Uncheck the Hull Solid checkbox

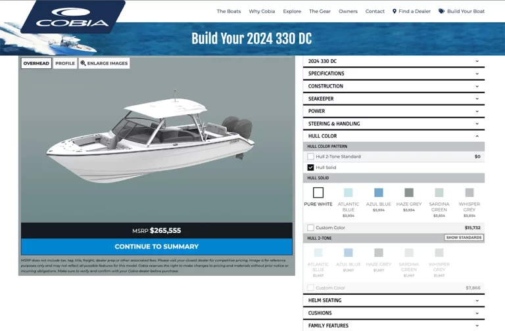(x=310, y=167)
